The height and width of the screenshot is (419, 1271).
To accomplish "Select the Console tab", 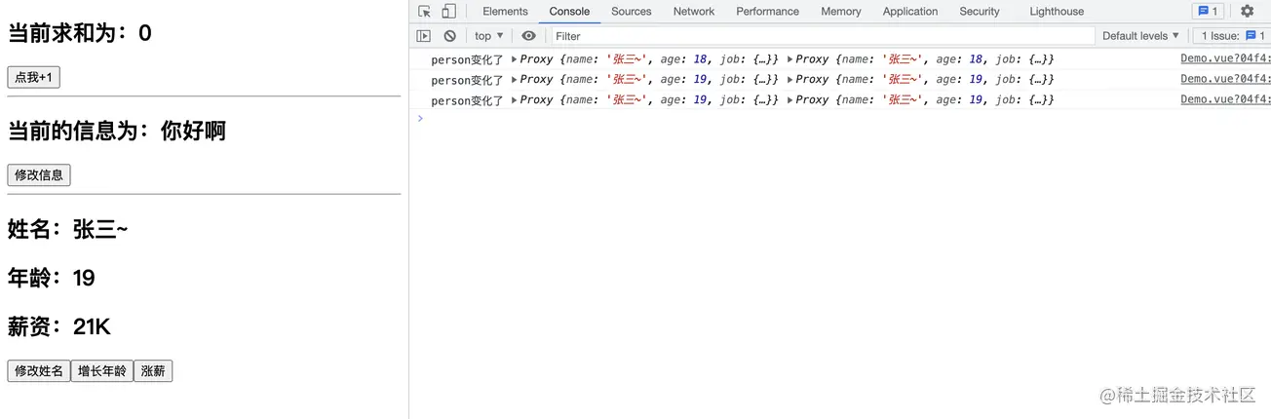I will click(569, 12).
